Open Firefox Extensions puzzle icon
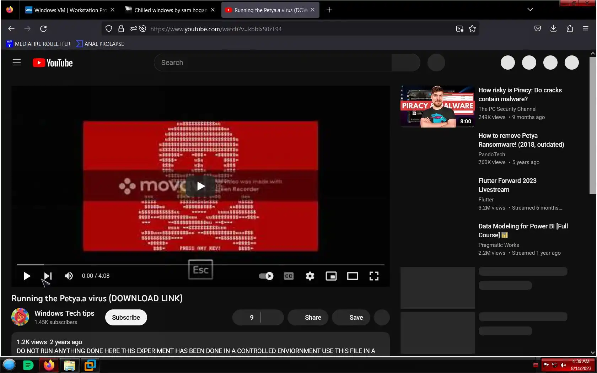The image size is (597, 373). (x=570, y=29)
